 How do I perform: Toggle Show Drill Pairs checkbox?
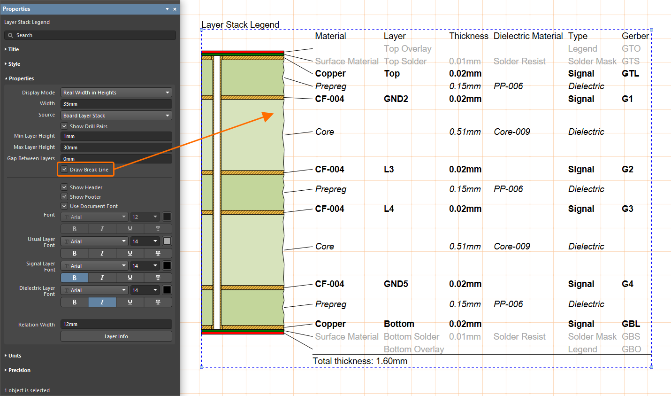click(x=64, y=126)
